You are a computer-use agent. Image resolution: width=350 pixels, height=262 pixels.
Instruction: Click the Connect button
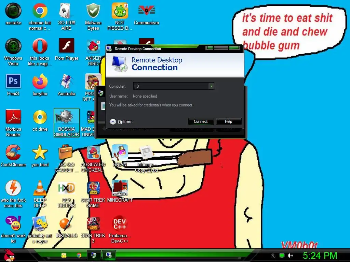point(201,121)
